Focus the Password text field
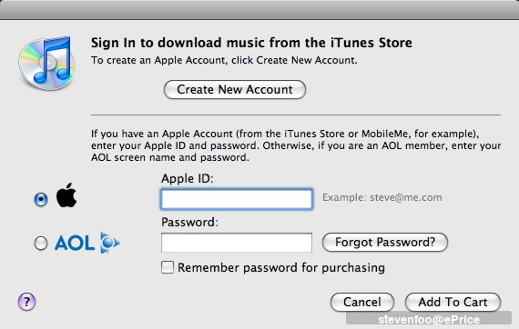The height and width of the screenshot is (329, 519). click(x=237, y=243)
